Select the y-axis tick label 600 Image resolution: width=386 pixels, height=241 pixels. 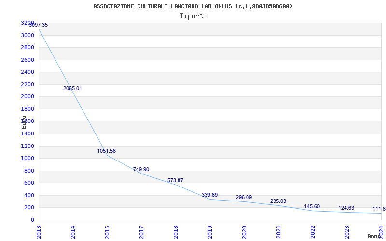tap(29, 183)
